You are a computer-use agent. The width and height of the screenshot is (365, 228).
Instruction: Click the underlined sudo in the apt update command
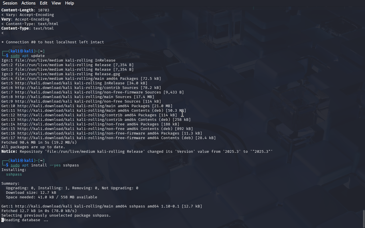coord(15,56)
